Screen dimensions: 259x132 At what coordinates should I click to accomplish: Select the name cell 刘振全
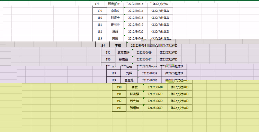click(x=115, y=18)
